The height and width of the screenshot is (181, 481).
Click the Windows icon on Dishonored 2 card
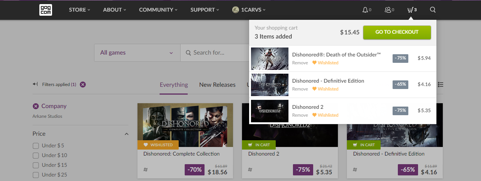point(250,169)
